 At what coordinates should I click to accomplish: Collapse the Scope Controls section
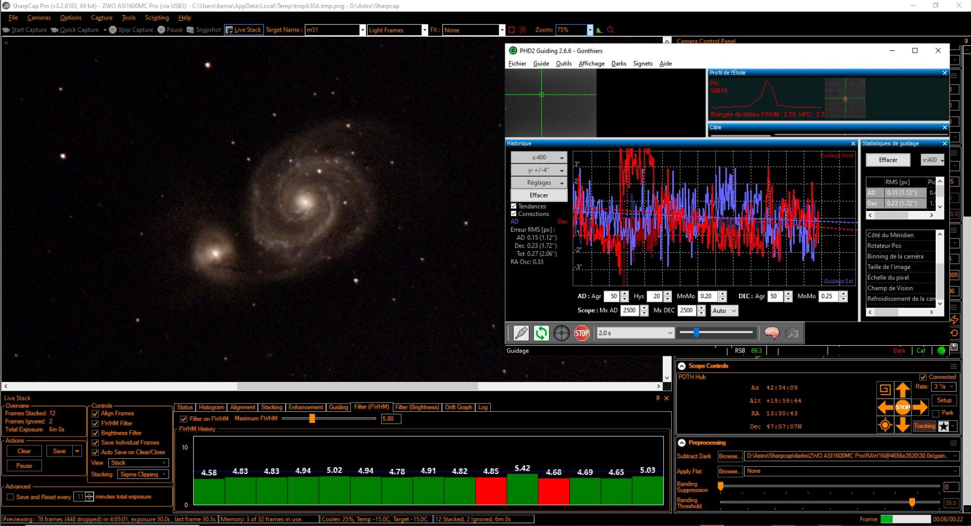(682, 366)
